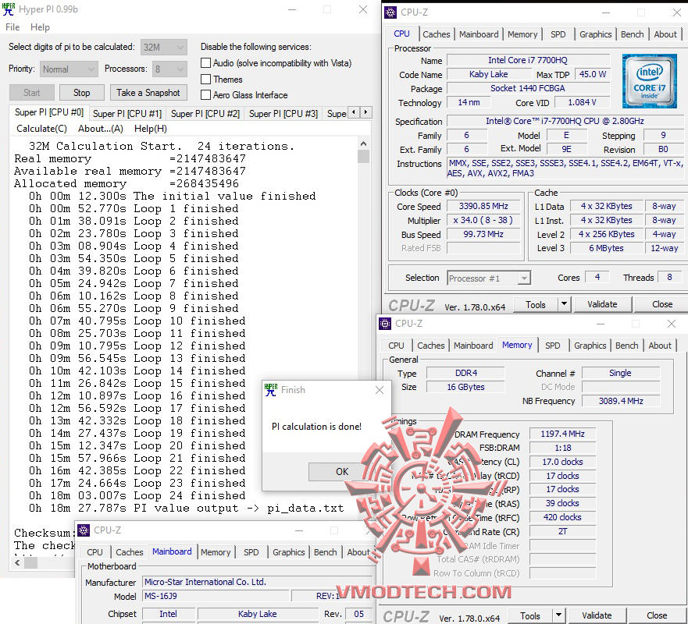Viewport: 688px width, 624px height.
Task: Select the Super PI [CPU #0] tab
Action: tap(48, 112)
